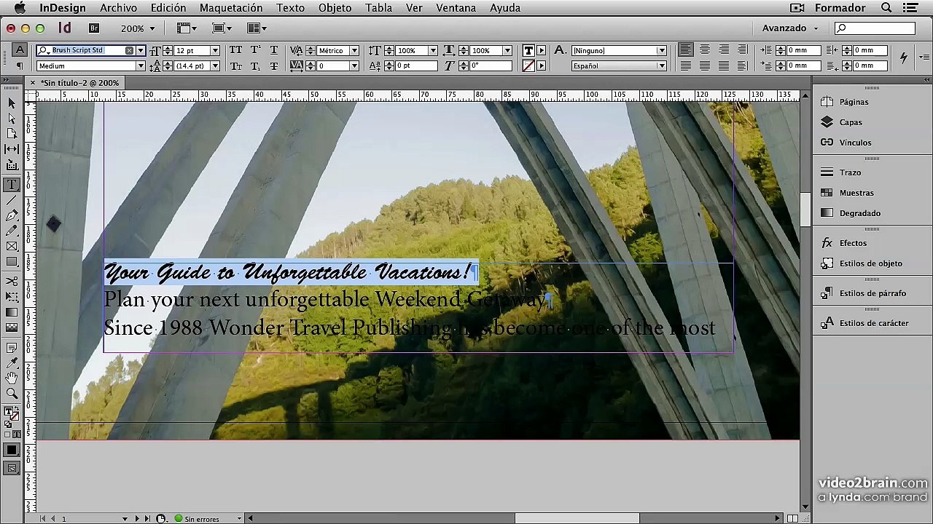This screenshot has height=524, width=933.
Task: Open the font size dropdown arrow
Action: coord(215,50)
